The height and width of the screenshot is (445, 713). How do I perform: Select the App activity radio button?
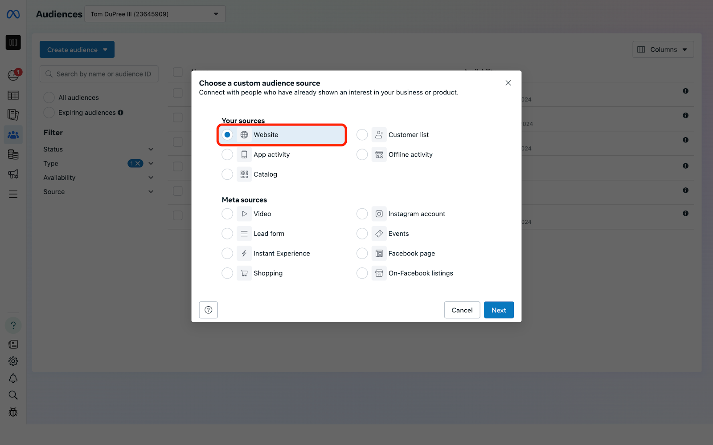[227, 154]
